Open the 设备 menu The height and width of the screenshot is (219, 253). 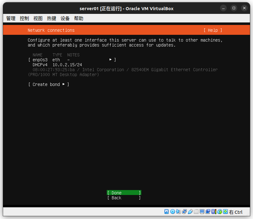point(65,18)
